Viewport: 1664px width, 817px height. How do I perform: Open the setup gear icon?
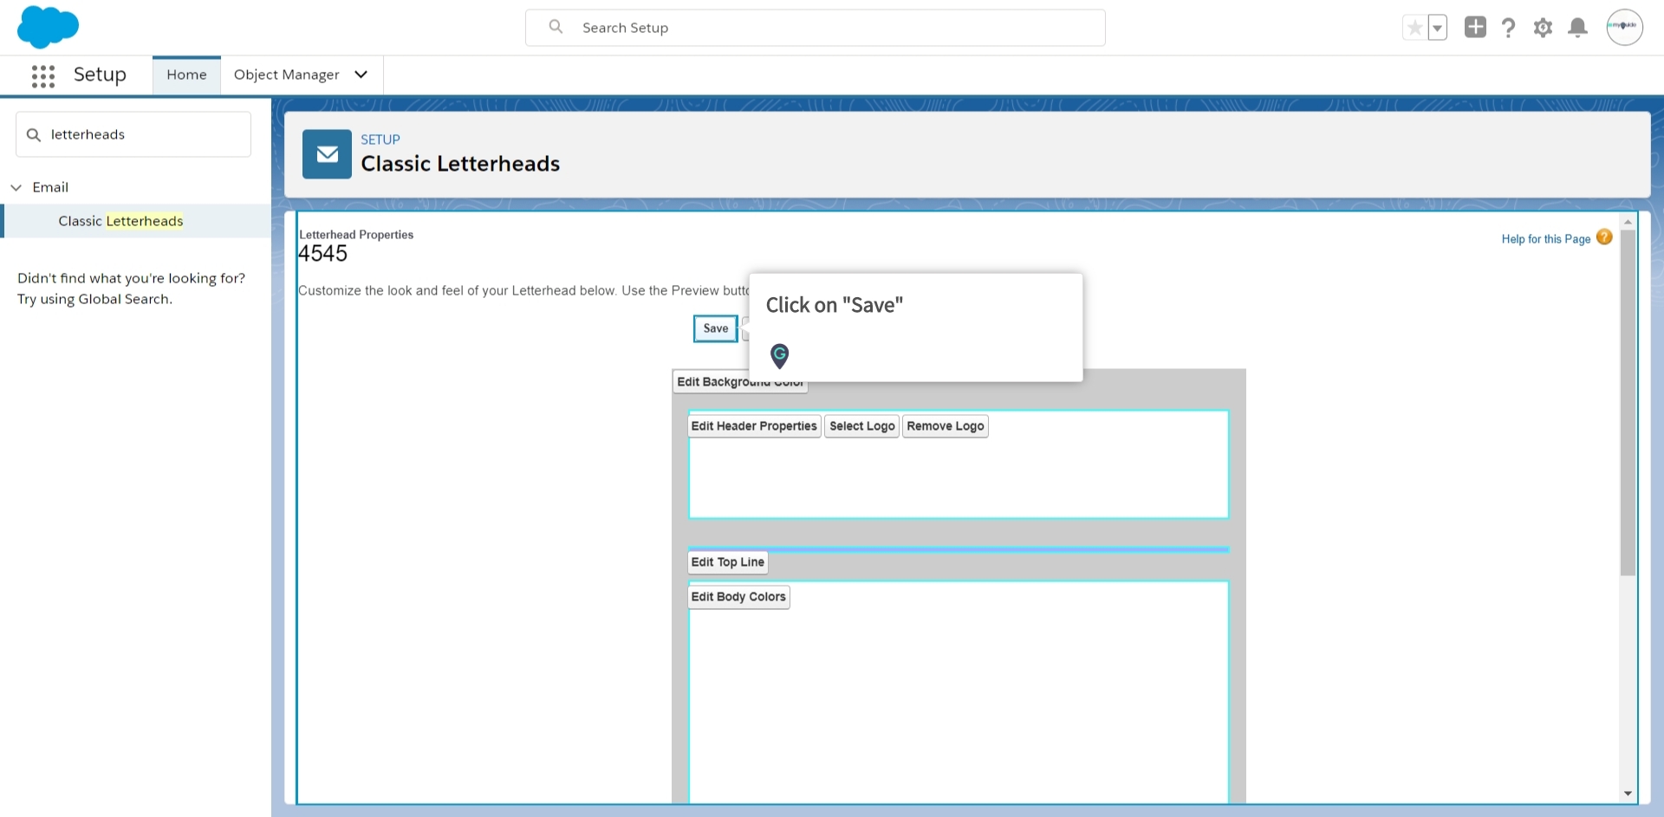tap(1543, 28)
